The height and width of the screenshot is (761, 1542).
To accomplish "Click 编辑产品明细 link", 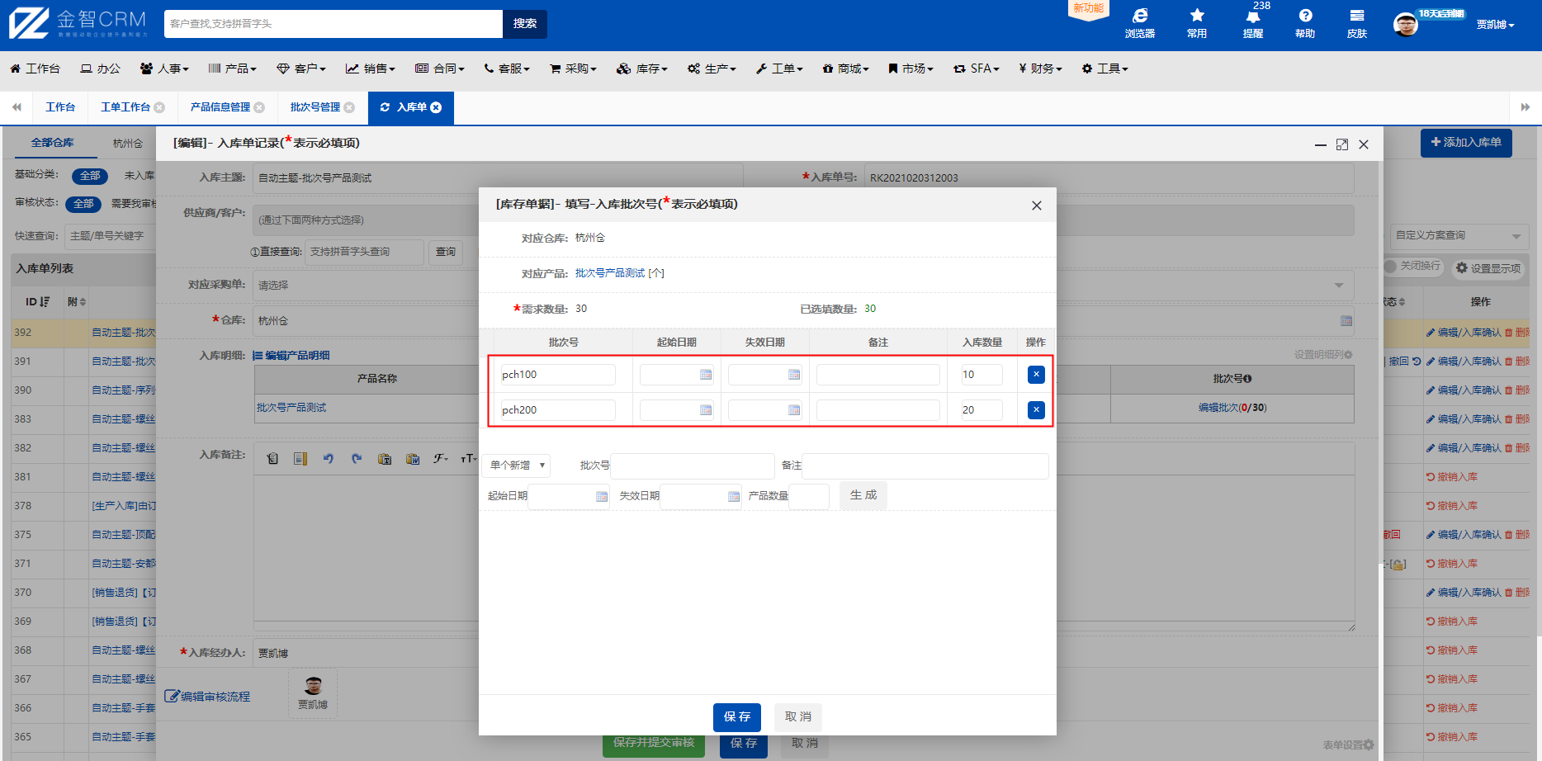I will [291, 356].
